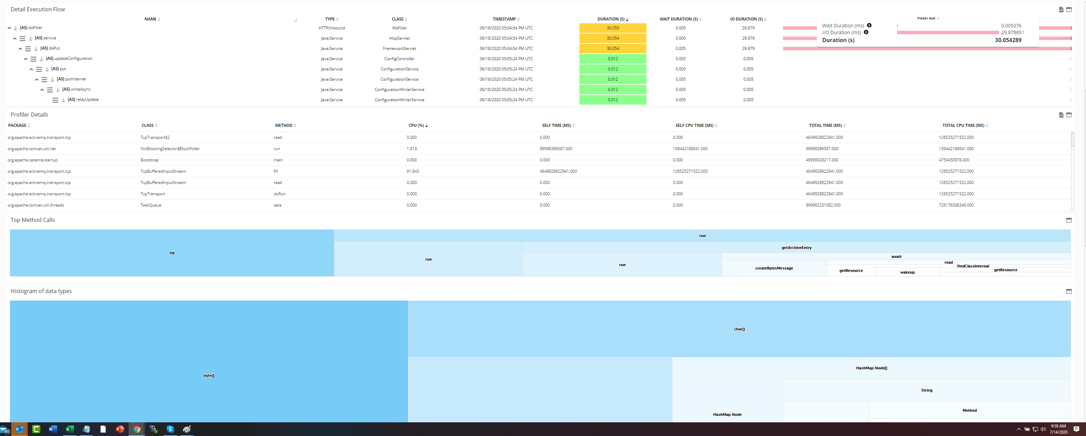The height and width of the screenshot is (436, 1086).
Task: Minimize the Profiler Details panel
Action: pyautogui.click(x=1069, y=115)
